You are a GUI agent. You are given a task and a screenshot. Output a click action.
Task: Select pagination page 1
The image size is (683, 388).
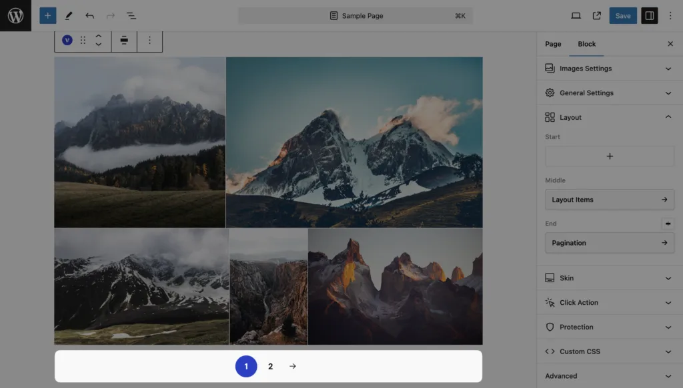(246, 366)
